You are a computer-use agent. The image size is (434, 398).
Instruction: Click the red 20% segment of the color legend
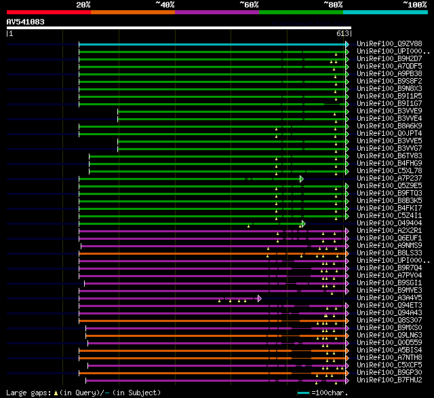[x=49, y=12]
